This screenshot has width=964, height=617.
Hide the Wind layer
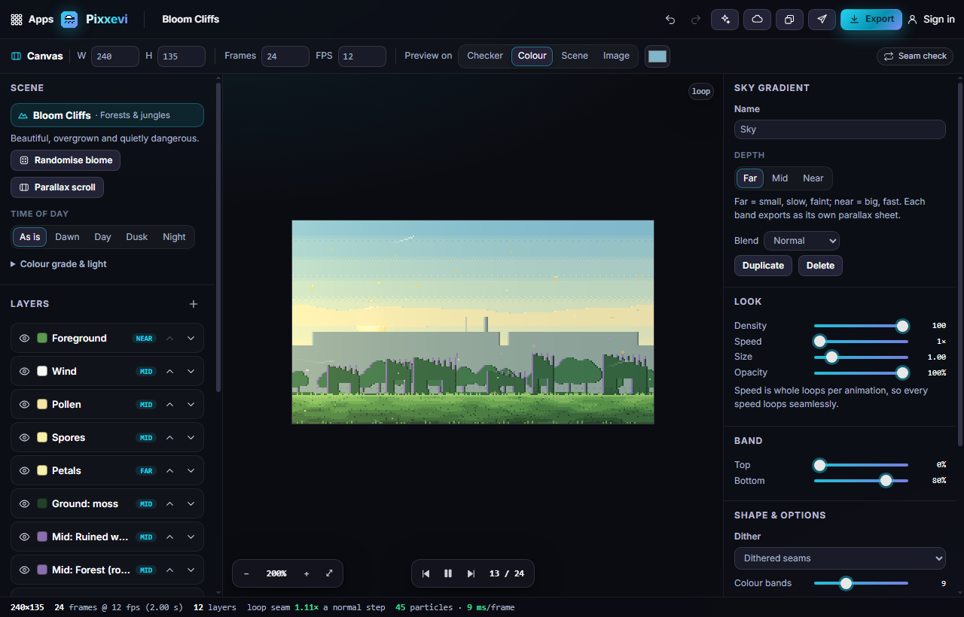(24, 372)
